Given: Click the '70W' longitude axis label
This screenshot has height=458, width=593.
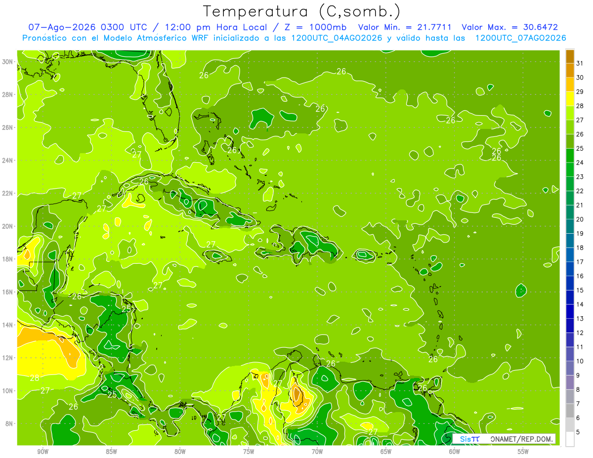Looking at the screenshot, I should tap(317, 452).
